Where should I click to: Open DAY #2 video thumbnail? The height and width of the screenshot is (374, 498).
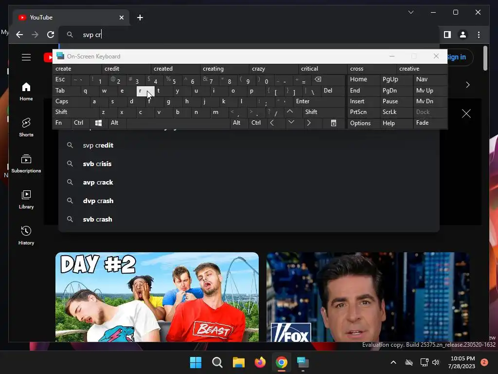pyautogui.click(x=157, y=297)
